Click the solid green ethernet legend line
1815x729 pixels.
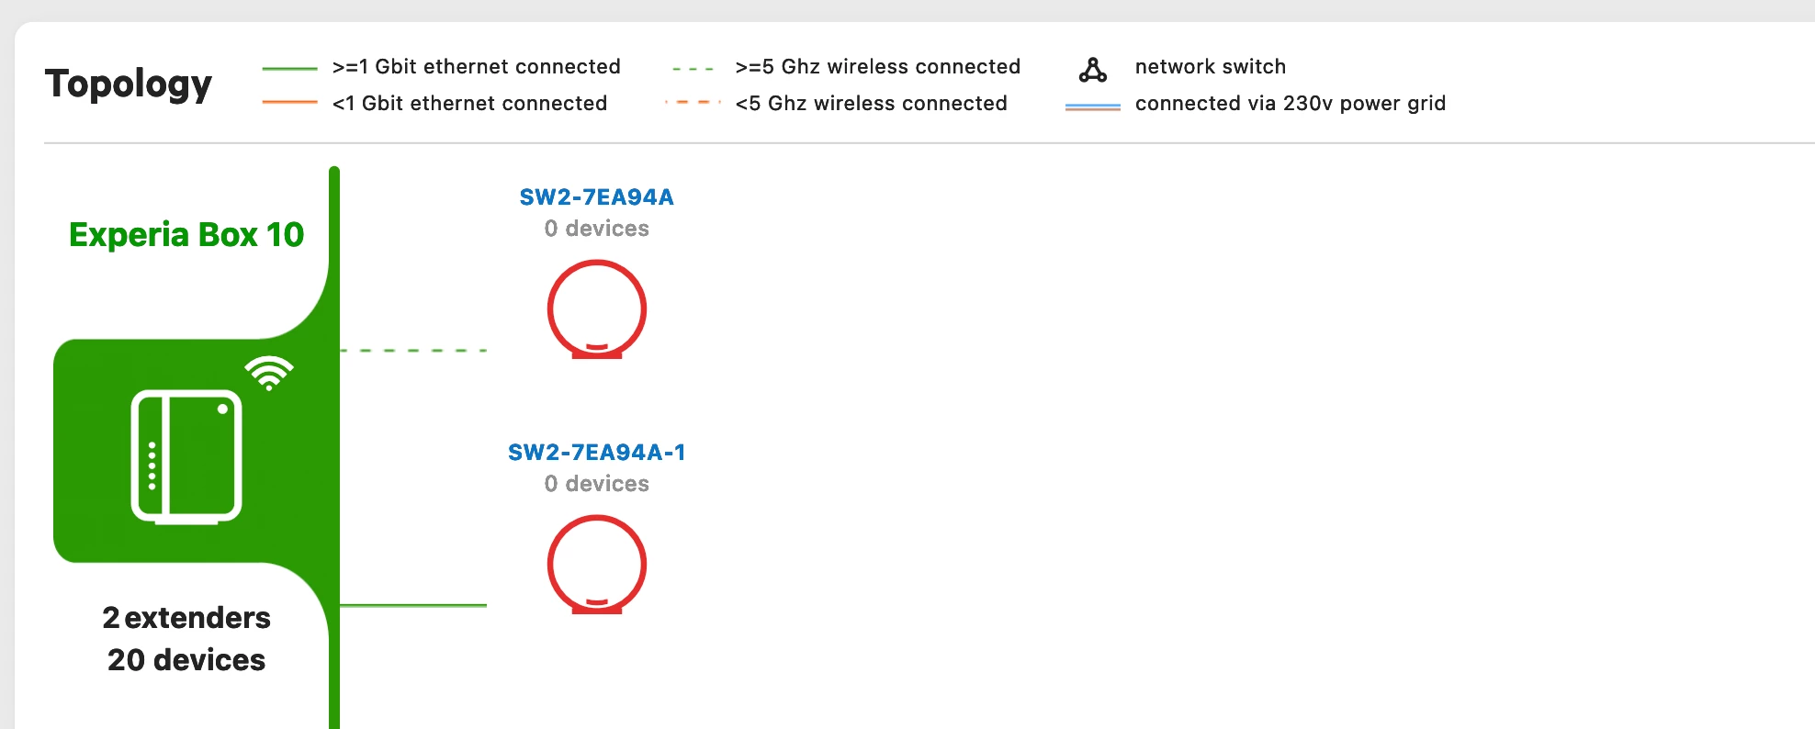coord(289,68)
